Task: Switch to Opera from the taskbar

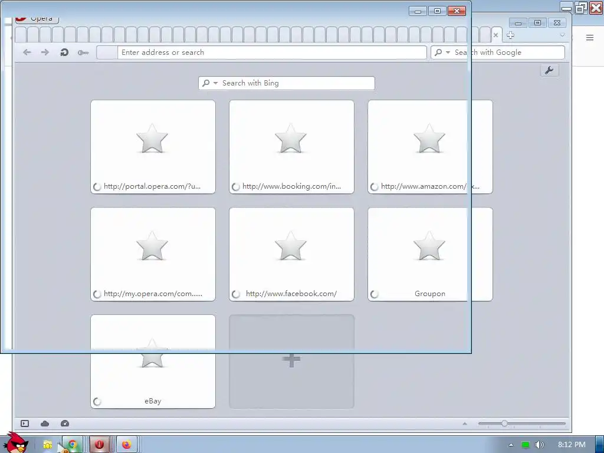Action: (x=99, y=445)
